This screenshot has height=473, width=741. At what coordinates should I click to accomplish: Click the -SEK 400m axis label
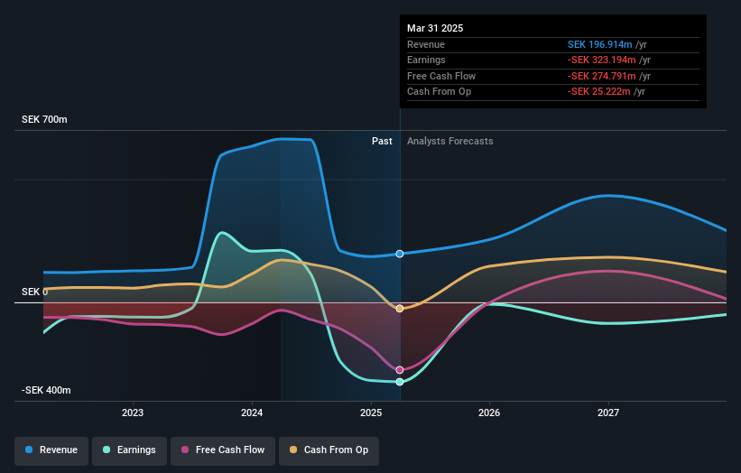tap(46, 390)
